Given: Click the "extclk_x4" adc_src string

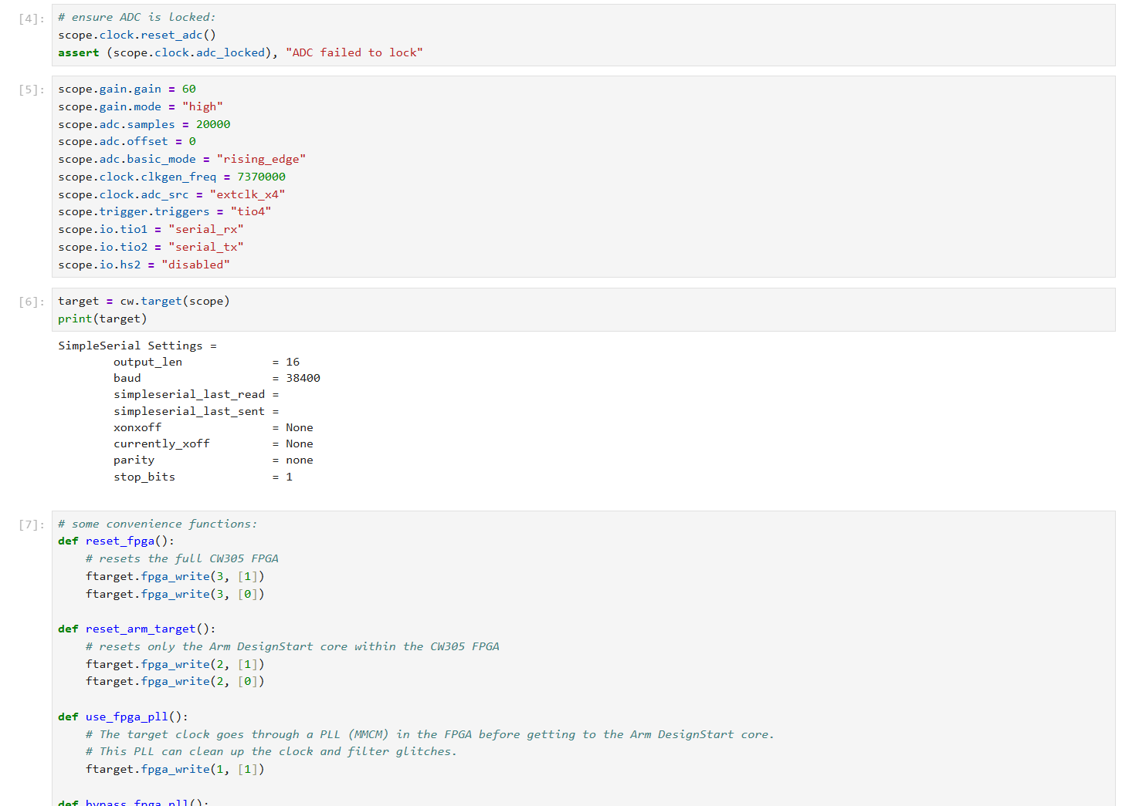Looking at the screenshot, I should click(x=247, y=194).
